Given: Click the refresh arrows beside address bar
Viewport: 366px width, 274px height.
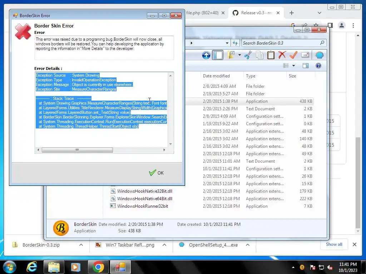Looking at the screenshot, I should pos(235,43).
